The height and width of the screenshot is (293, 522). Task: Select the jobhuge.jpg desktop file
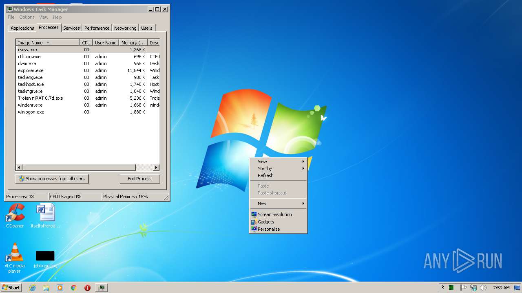(x=45, y=259)
